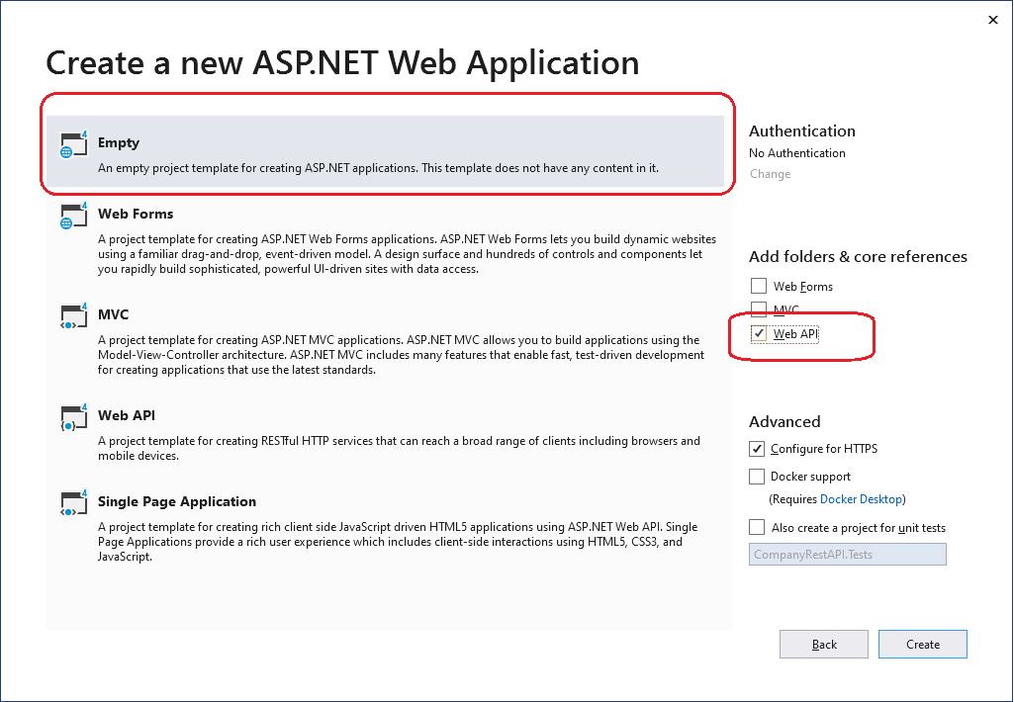Open the Docker Desktop link
The height and width of the screenshot is (702, 1014).
pos(861,499)
